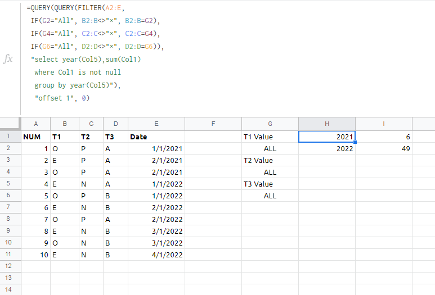435x295 pixels.
Task: Select column G header
Action: 270,124
